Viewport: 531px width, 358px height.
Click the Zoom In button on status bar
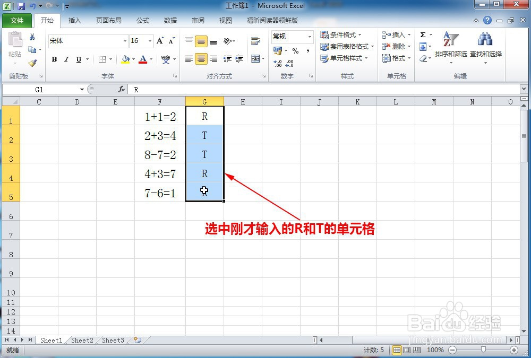coord(514,350)
